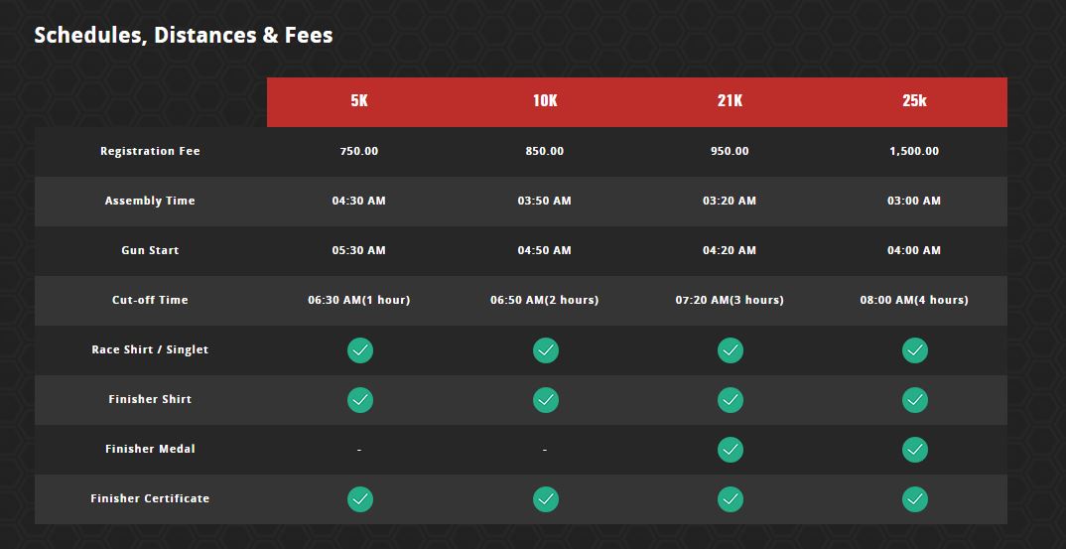Click the 25k Finisher Shirt checkmark icon
The width and height of the screenshot is (1066, 549).
(914, 400)
